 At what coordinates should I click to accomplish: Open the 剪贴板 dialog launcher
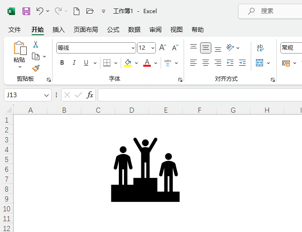49,80
